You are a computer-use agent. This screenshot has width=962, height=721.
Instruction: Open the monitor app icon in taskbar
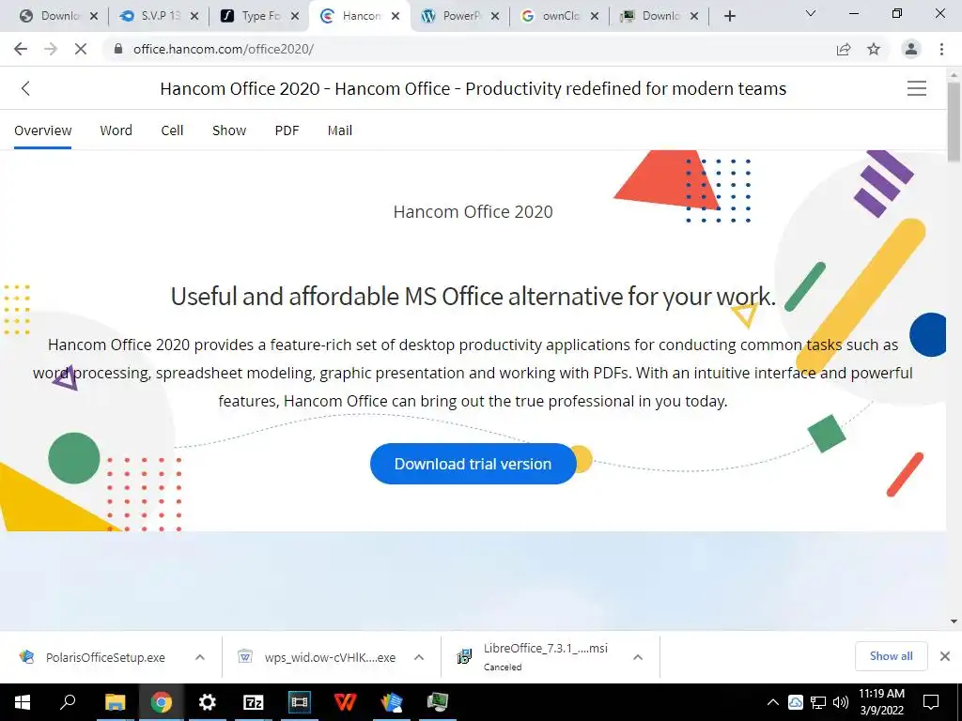pyautogui.click(x=438, y=702)
